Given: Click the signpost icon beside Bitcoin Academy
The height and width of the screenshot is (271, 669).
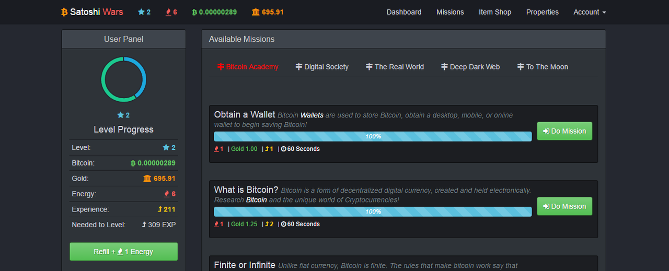Looking at the screenshot, I should (x=221, y=67).
